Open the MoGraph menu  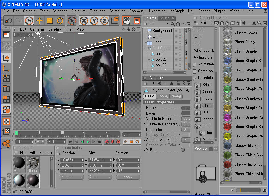[176, 11]
